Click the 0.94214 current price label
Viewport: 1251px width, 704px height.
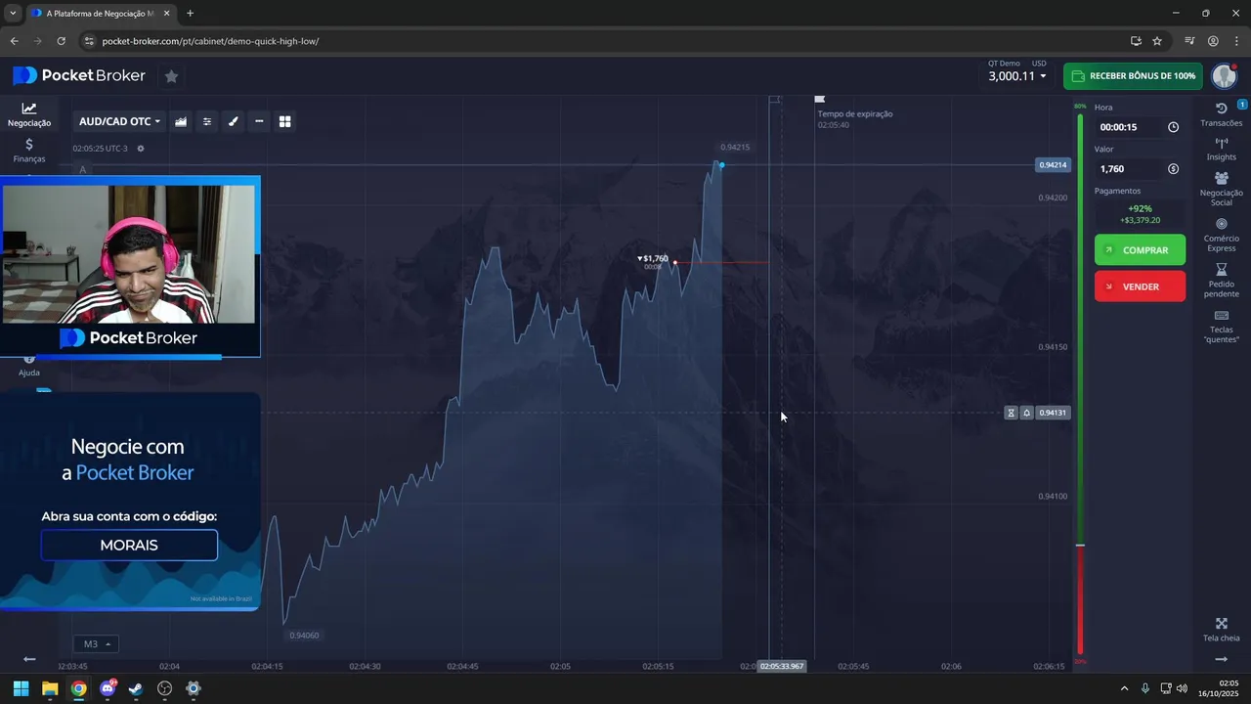pos(1053,165)
